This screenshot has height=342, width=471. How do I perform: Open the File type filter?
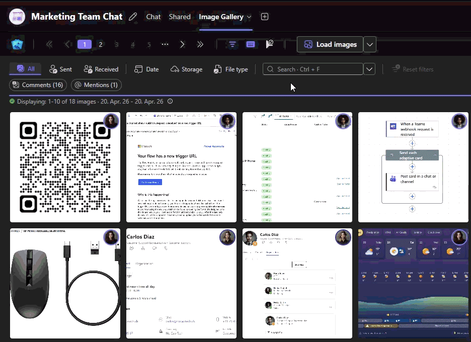pos(230,69)
